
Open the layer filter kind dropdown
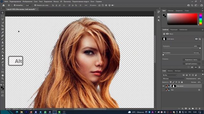coord(170,75)
